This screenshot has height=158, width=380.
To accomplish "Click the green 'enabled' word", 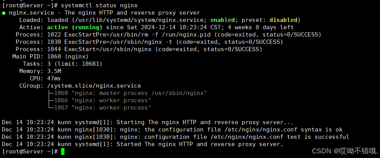I will coord(222,20).
